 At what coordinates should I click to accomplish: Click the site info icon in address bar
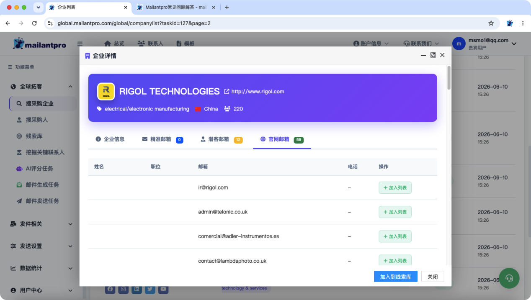[x=50, y=23]
